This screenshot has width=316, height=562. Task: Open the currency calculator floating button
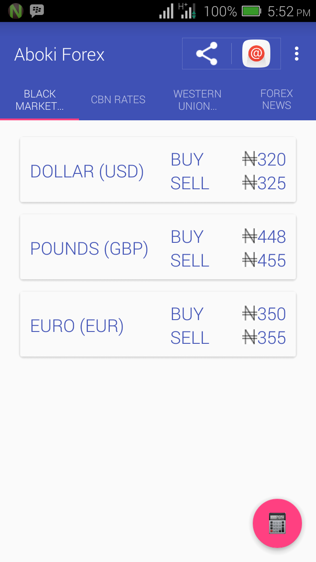pos(277,523)
